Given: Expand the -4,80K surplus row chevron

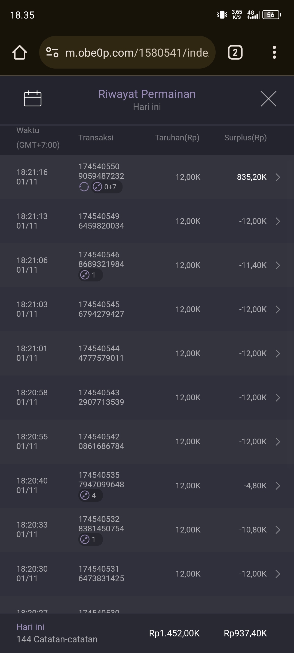Looking at the screenshot, I should pyautogui.click(x=278, y=486).
